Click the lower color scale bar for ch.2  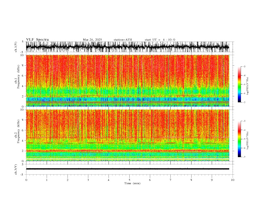coord(239,139)
